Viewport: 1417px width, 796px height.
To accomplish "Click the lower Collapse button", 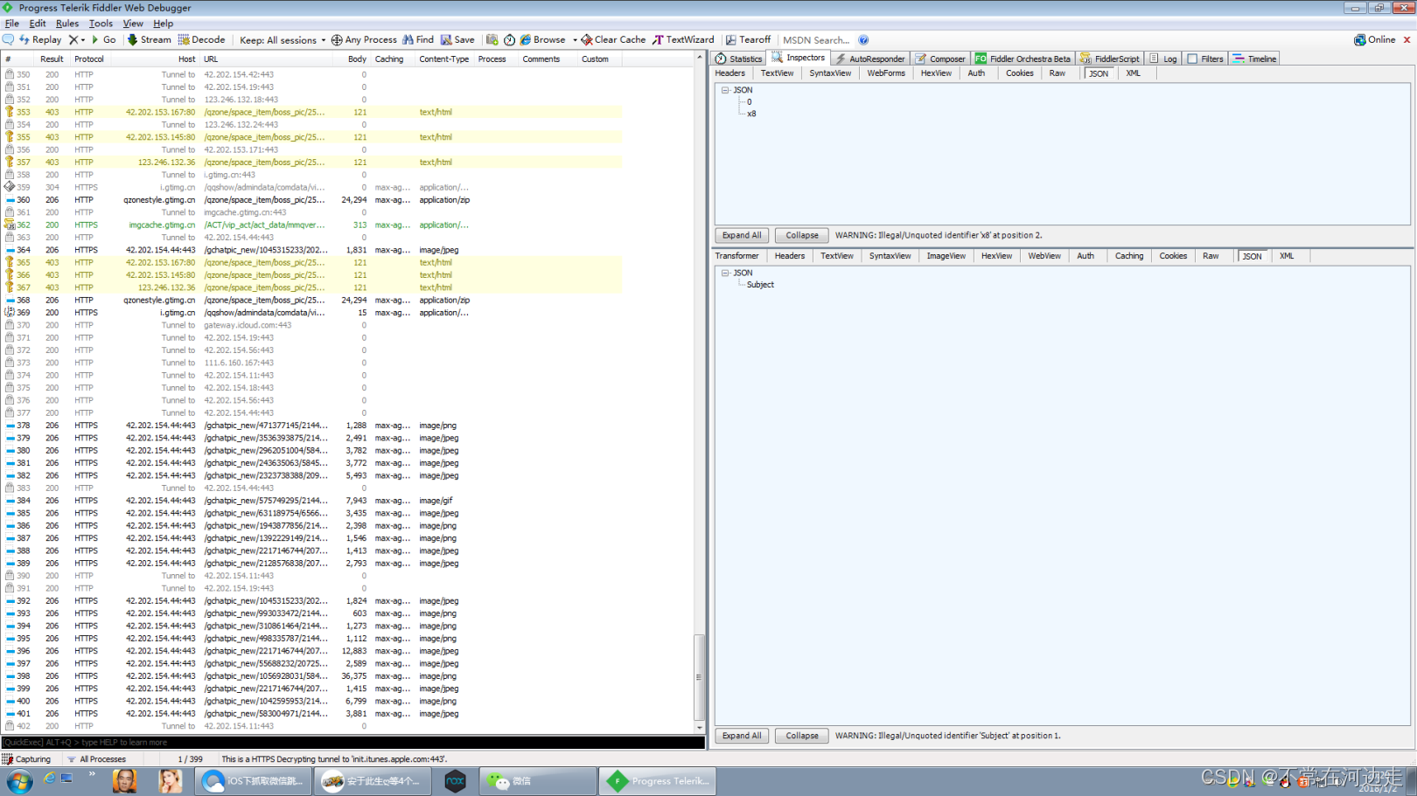I will coord(802,736).
